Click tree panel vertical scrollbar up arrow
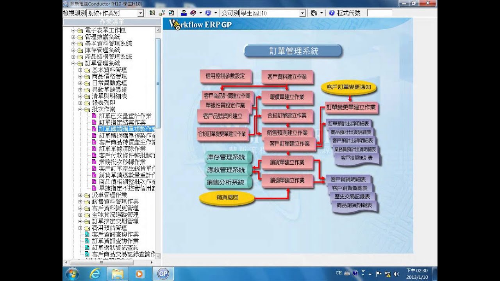The width and height of the screenshot is (500, 281). tap(158, 30)
